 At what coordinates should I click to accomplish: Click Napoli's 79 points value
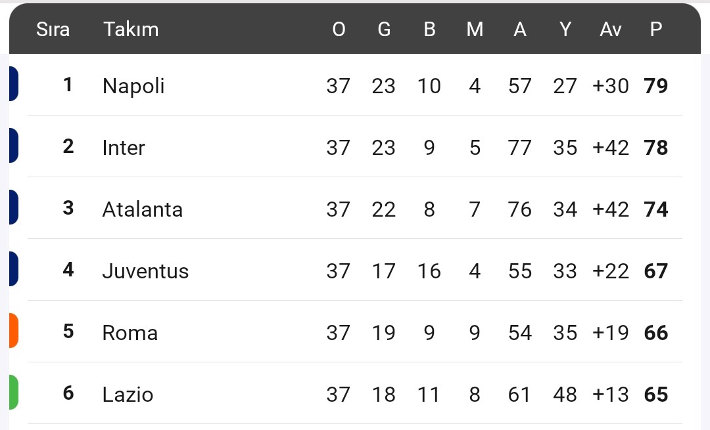655,85
